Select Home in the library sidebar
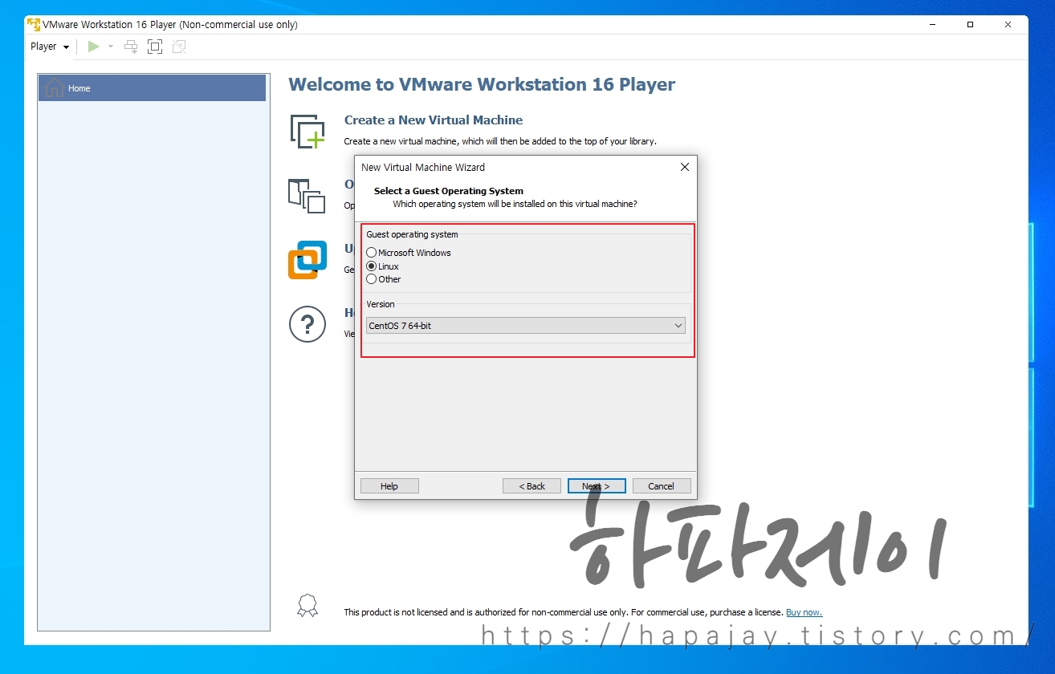 tap(153, 88)
